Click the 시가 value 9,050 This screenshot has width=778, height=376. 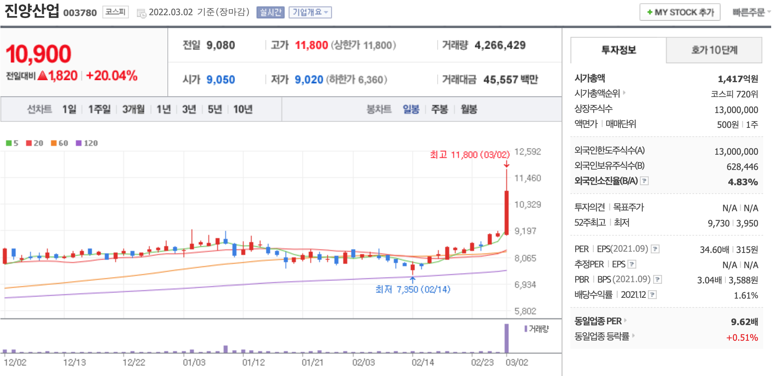221,80
